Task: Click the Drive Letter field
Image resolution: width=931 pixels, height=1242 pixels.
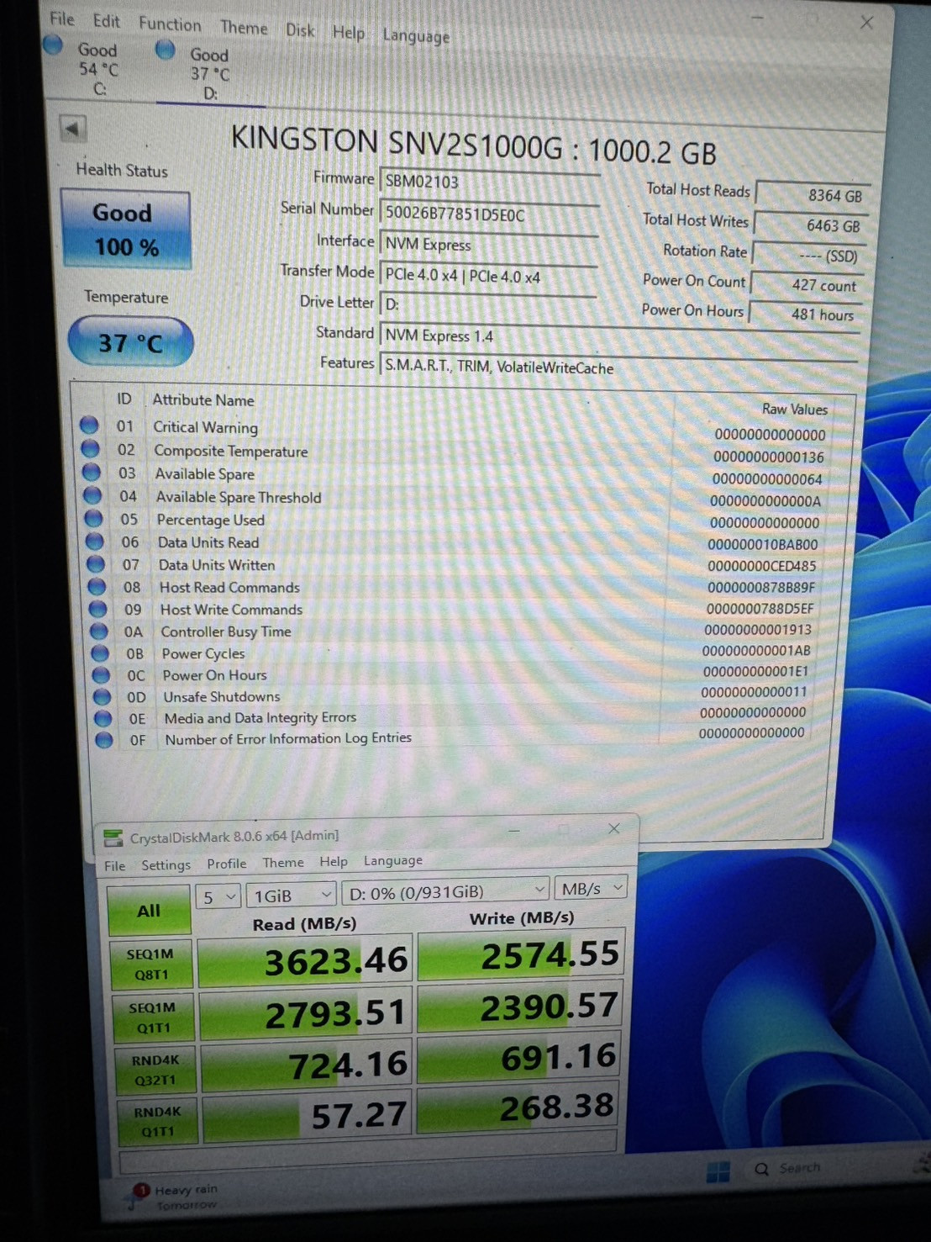Action: tap(488, 304)
